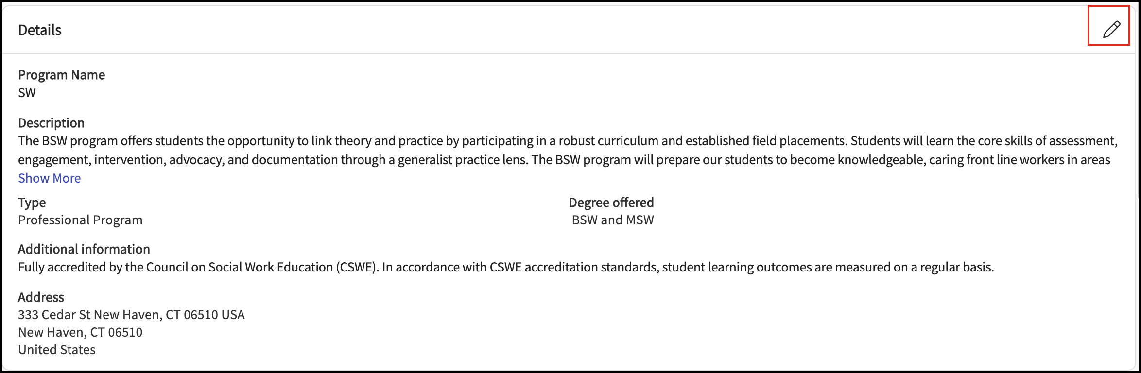The height and width of the screenshot is (373, 1141).
Task: Select the Professional Program value
Action: [x=80, y=220]
